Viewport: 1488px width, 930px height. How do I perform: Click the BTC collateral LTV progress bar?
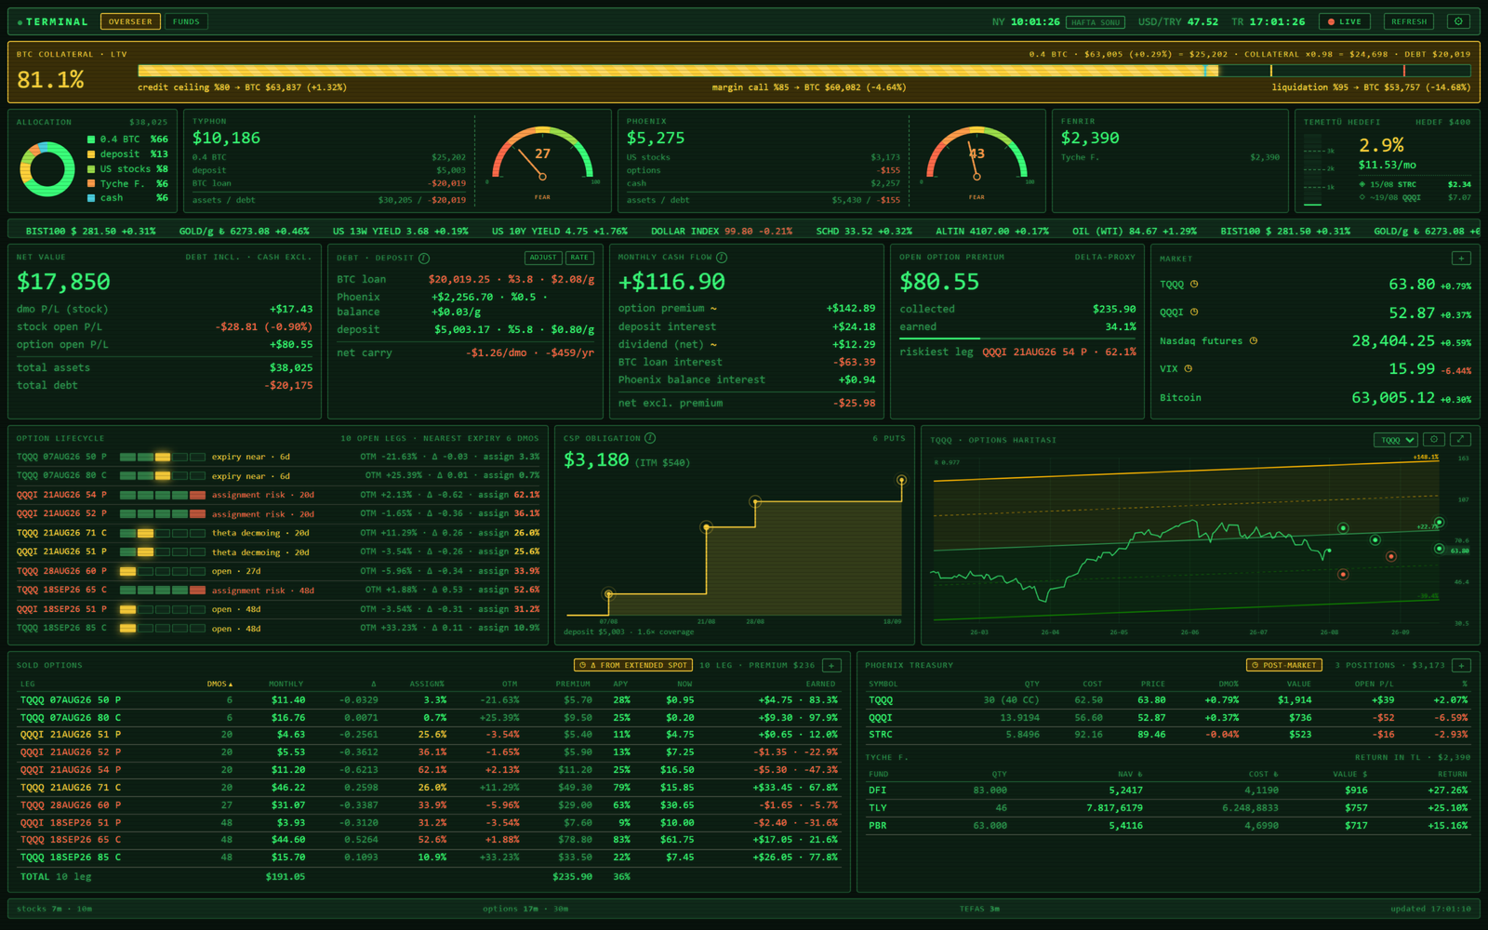tap(804, 71)
